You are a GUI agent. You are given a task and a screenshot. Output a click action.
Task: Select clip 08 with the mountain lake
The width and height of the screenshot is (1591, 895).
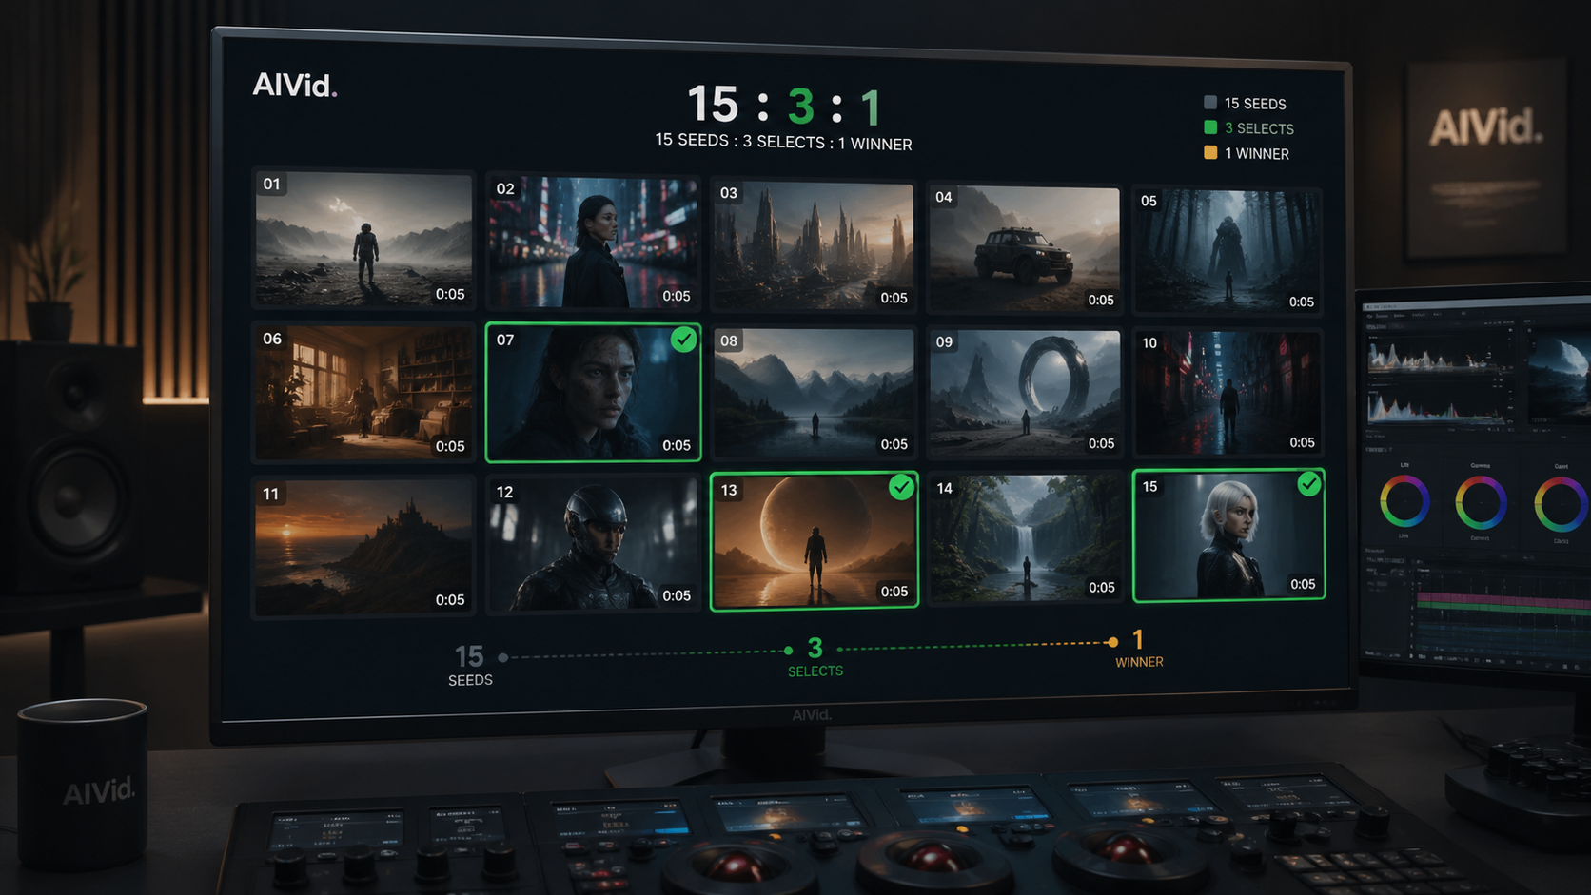coord(814,393)
